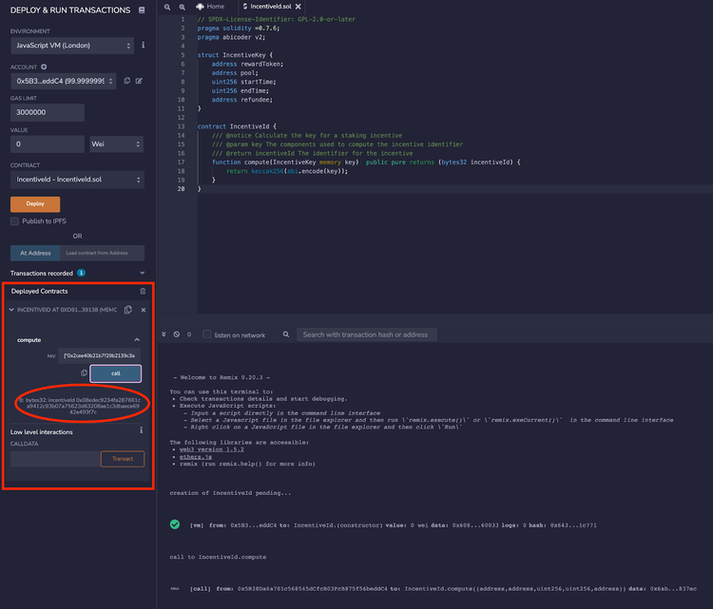The image size is (713, 609).
Task: Click the add account plus icon
Action: (44, 67)
